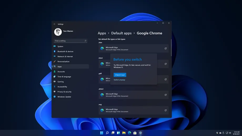Click the Find a setting search box

[x=68, y=41]
